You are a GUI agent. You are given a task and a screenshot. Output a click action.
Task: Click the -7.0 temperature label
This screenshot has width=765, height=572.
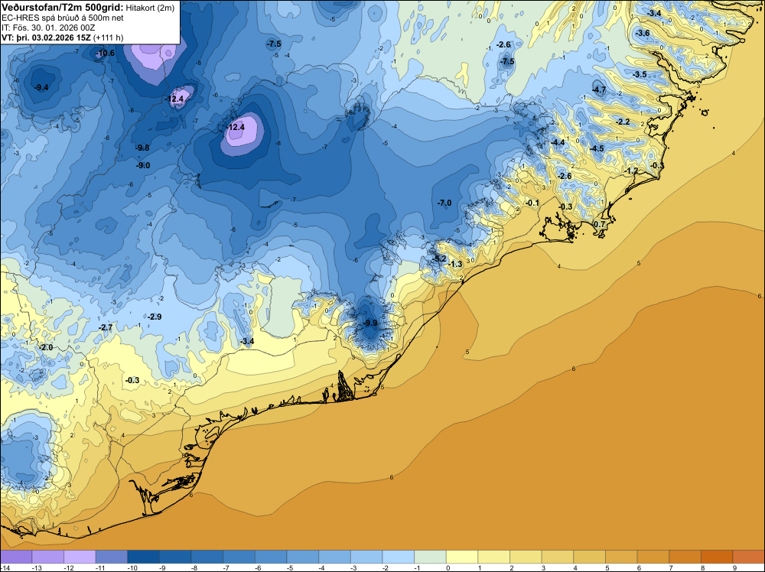point(444,203)
